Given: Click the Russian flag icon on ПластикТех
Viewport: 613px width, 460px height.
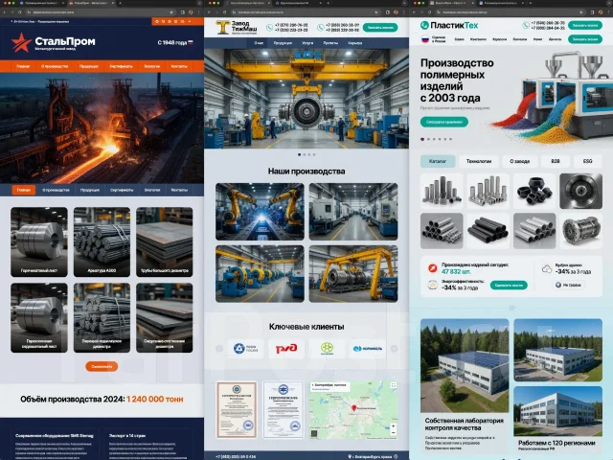Looking at the screenshot, I should tap(425, 39).
